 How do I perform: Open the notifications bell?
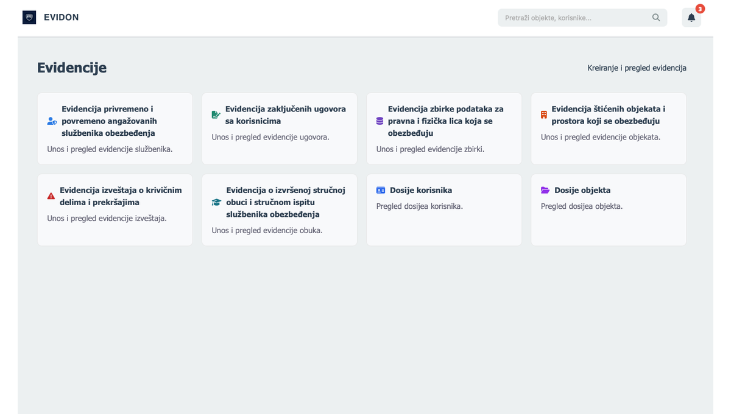[691, 18]
